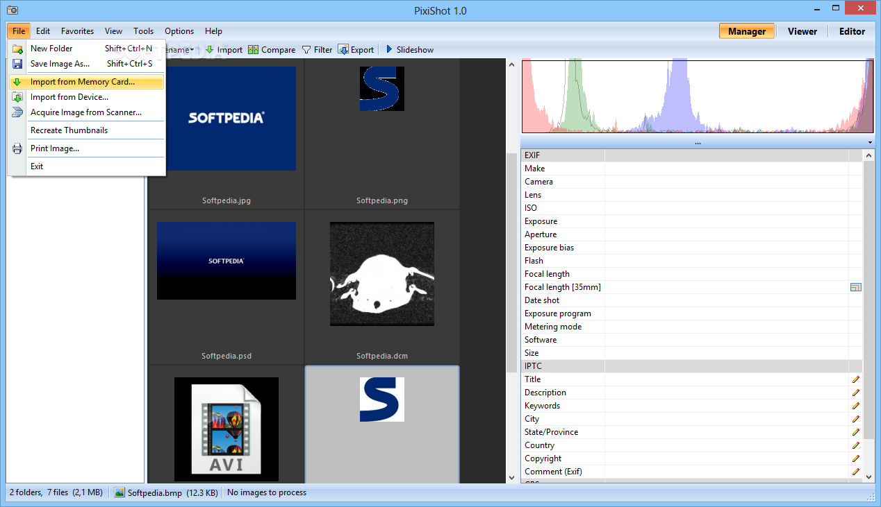Click the Filter funnel icon

pos(306,49)
